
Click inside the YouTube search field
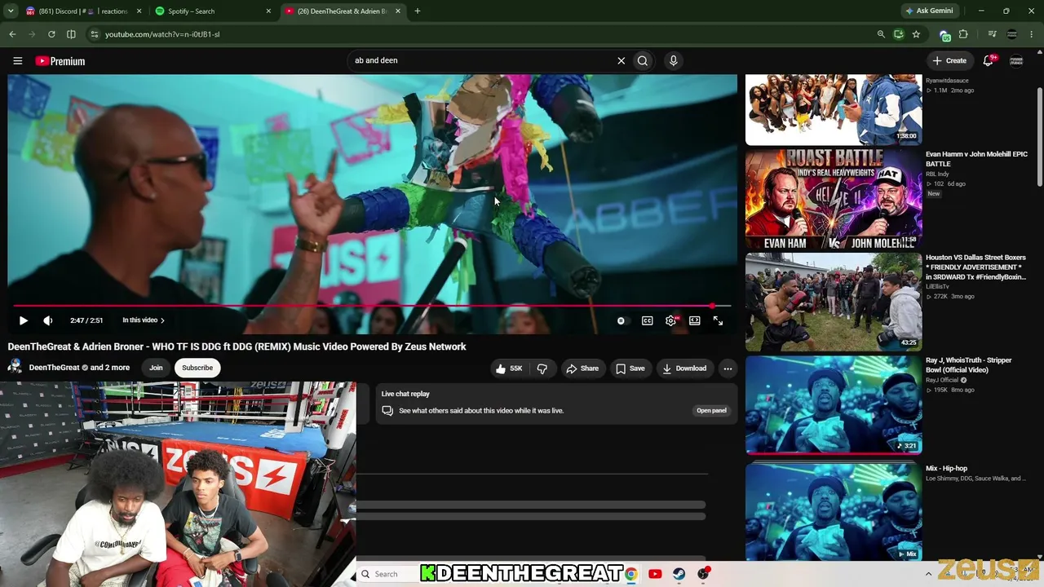(481, 60)
